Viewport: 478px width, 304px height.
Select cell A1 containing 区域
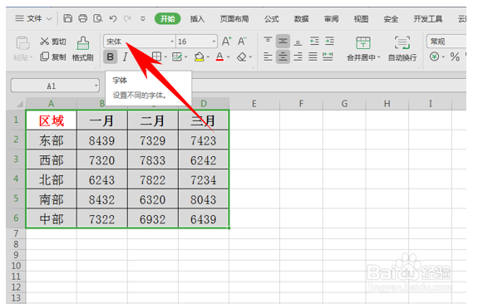point(52,120)
